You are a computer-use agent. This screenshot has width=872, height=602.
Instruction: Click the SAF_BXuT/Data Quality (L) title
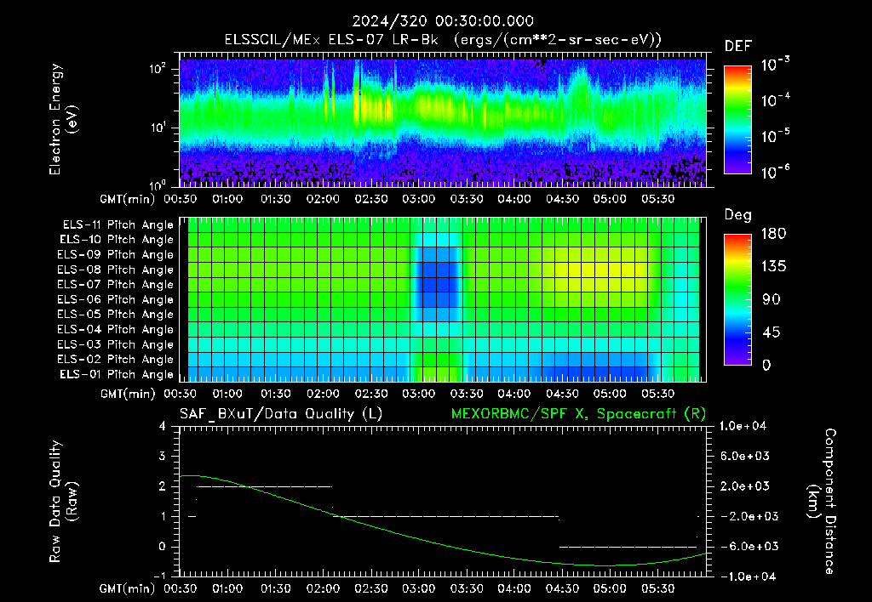[281, 414]
